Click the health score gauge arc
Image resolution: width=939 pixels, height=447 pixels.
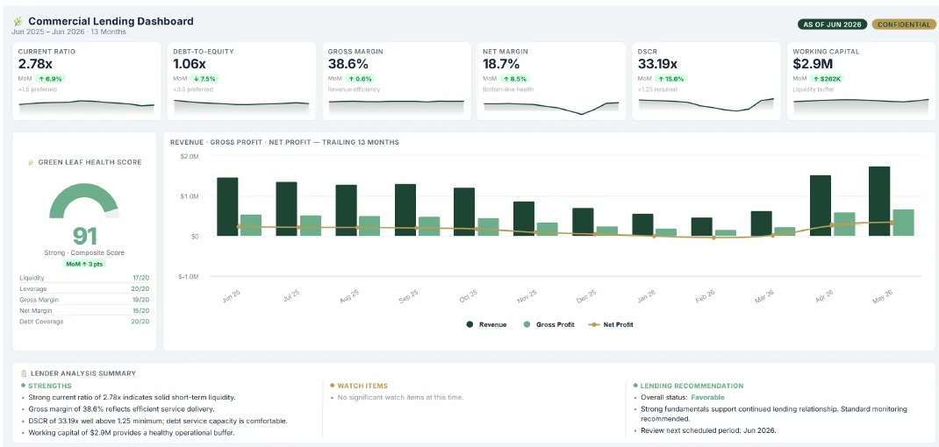(84, 201)
